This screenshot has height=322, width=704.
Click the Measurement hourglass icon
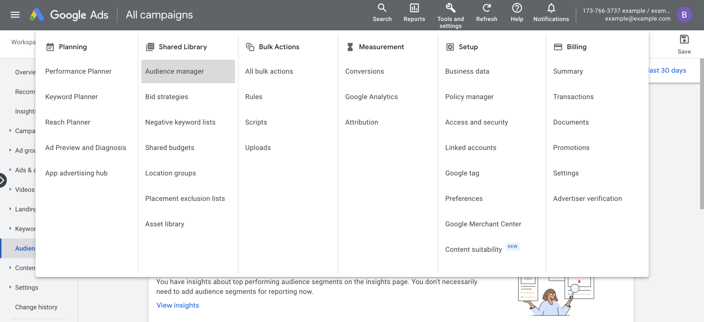click(x=350, y=47)
